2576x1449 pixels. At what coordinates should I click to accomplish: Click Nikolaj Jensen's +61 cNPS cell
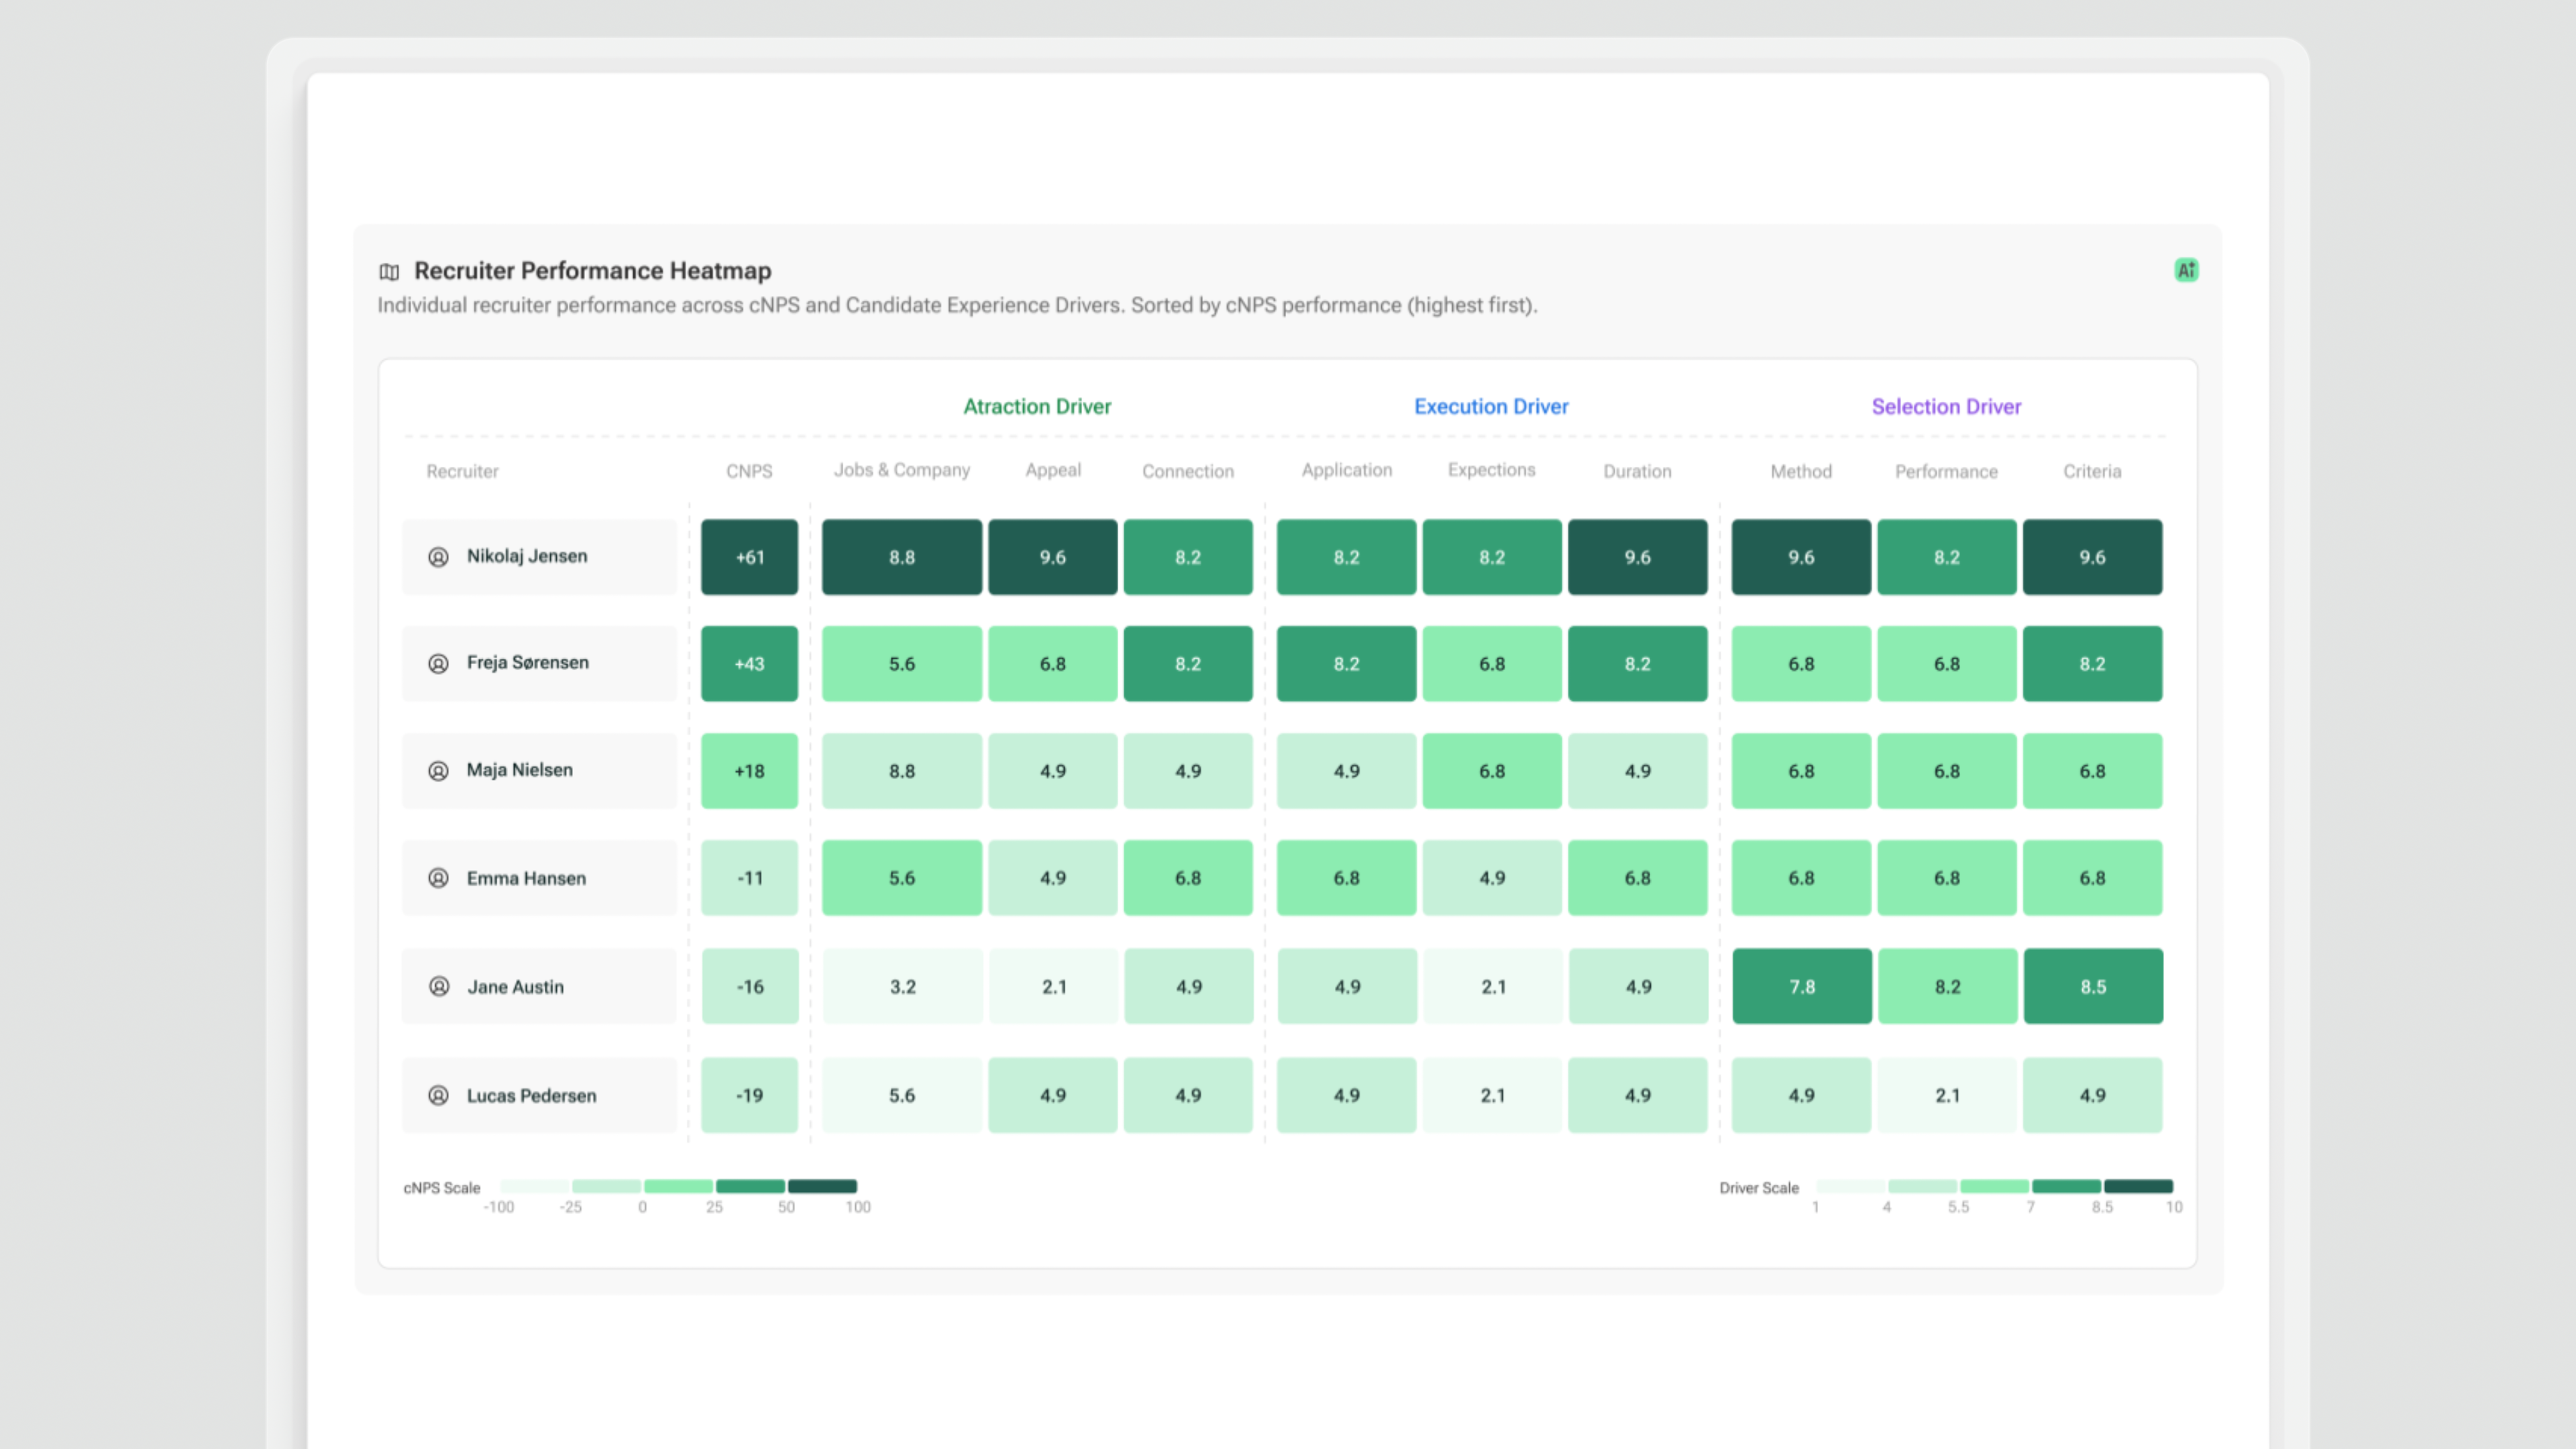click(x=749, y=557)
